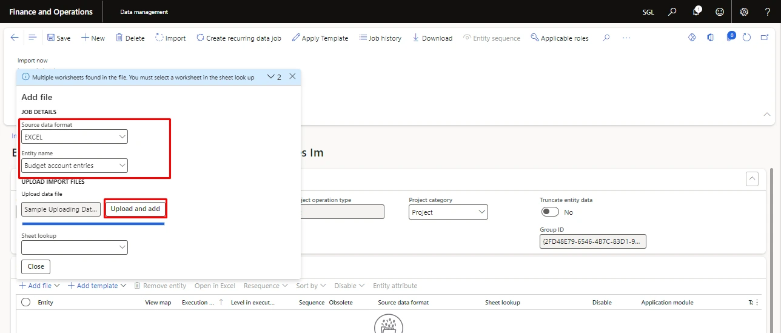Open Resequence menu
Image resolution: width=781 pixels, height=333 pixels.
pyautogui.click(x=266, y=286)
